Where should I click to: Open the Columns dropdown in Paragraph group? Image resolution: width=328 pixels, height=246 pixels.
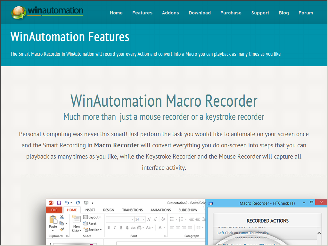pos(200,228)
